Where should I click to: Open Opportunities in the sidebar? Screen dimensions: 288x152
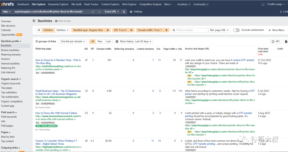[8, 35]
